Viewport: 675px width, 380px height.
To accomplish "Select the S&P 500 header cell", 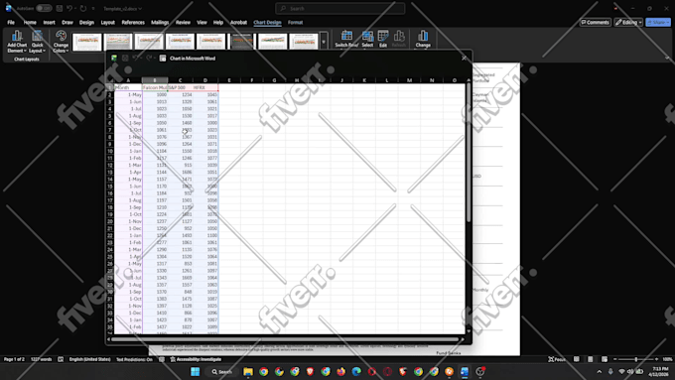I will 180,87.
